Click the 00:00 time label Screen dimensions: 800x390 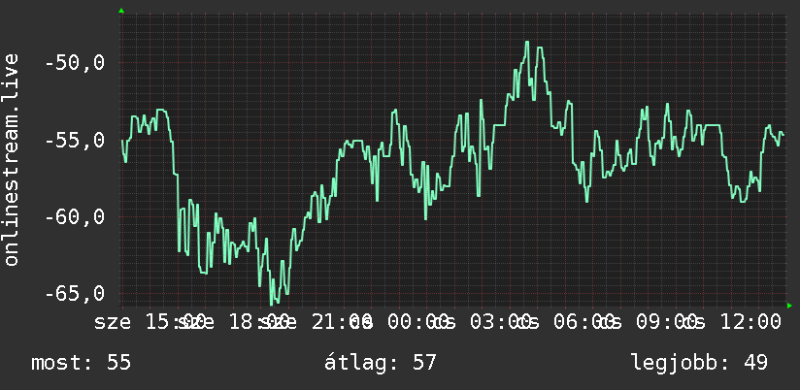[x=417, y=323]
